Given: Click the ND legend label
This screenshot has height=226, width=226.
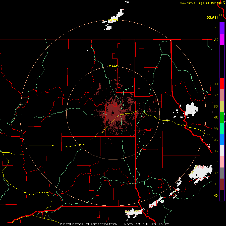Looking at the screenshot, I should (215, 196).
